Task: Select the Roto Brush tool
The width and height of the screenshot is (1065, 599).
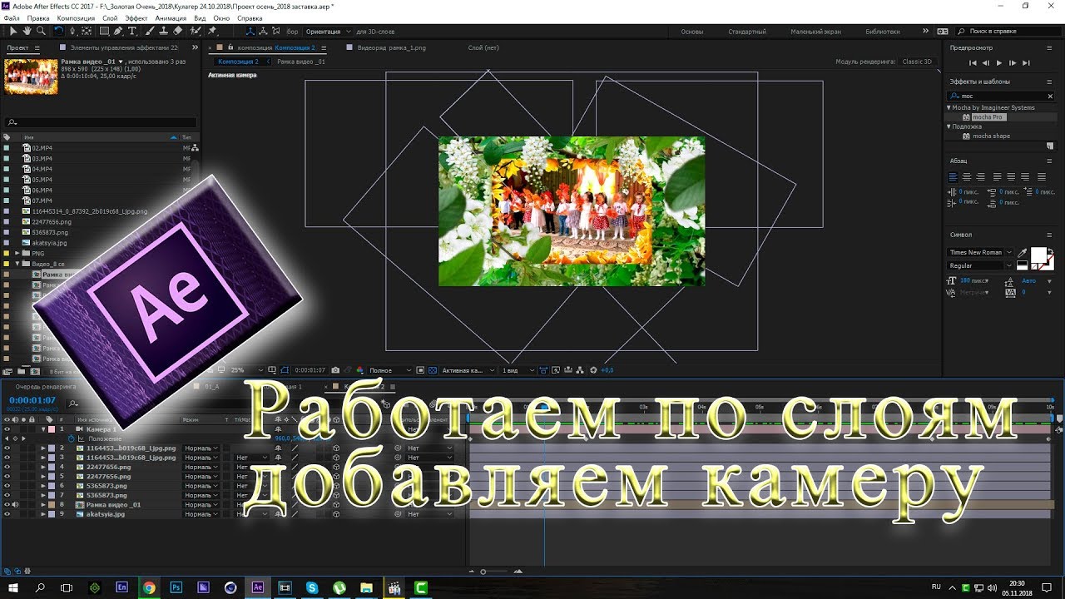Action: click(x=194, y=32)
